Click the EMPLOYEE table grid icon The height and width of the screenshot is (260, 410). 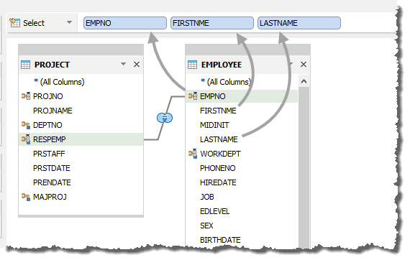click(193, 65)
